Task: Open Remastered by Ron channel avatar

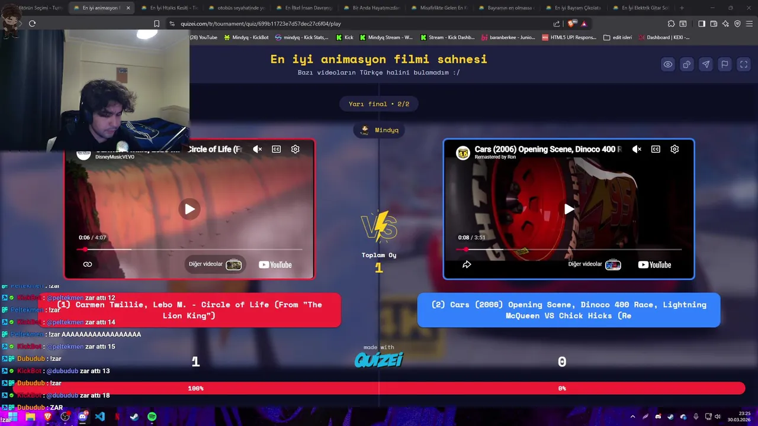Action: click(462, 153)
